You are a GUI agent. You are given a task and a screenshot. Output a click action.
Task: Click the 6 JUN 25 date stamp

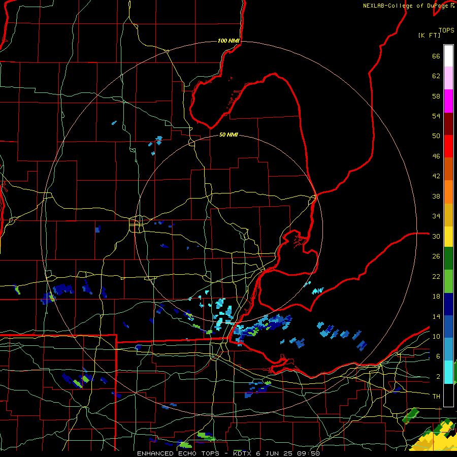pyautogui.click(x=274, y=453)
